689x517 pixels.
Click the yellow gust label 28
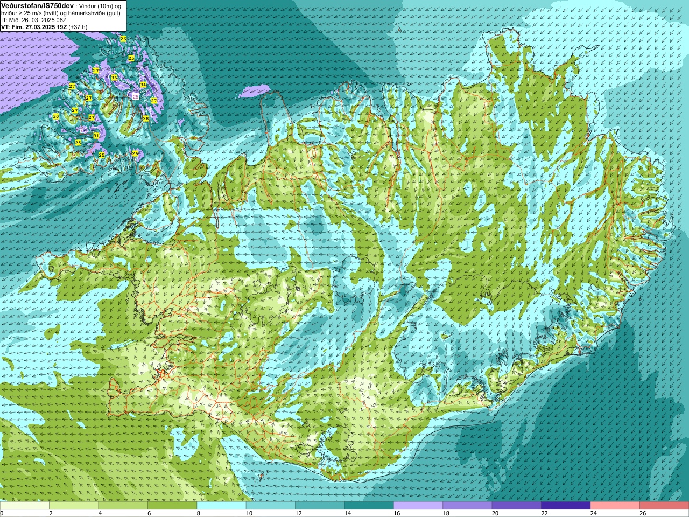click(x=145, y=118)
